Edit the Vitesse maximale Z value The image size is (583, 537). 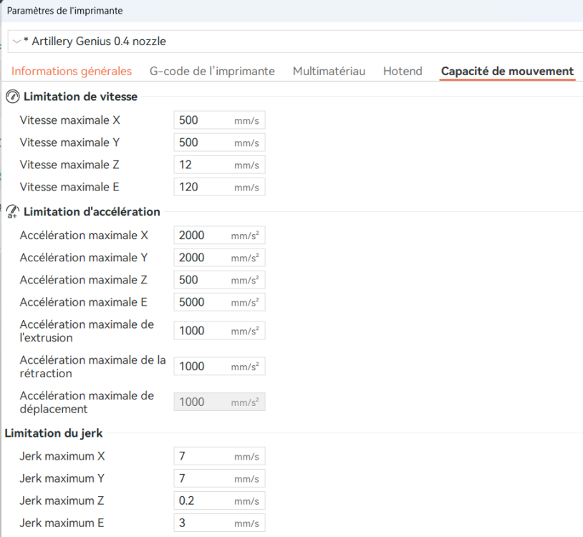click(219, 165)
